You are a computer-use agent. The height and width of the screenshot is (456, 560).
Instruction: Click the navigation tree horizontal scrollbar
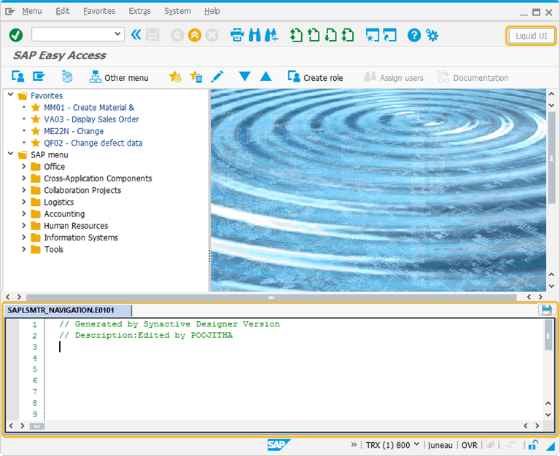(x=271, y=297)
